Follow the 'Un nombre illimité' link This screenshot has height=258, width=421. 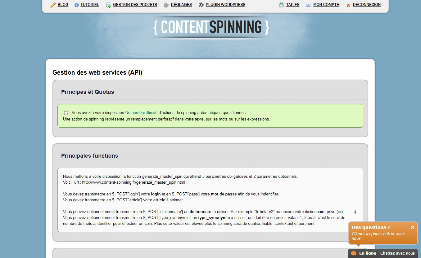click(x=141, y=113)
